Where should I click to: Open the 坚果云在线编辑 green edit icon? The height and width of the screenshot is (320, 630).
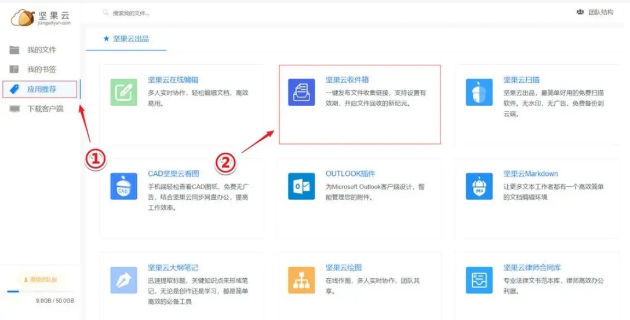point(124,92)
